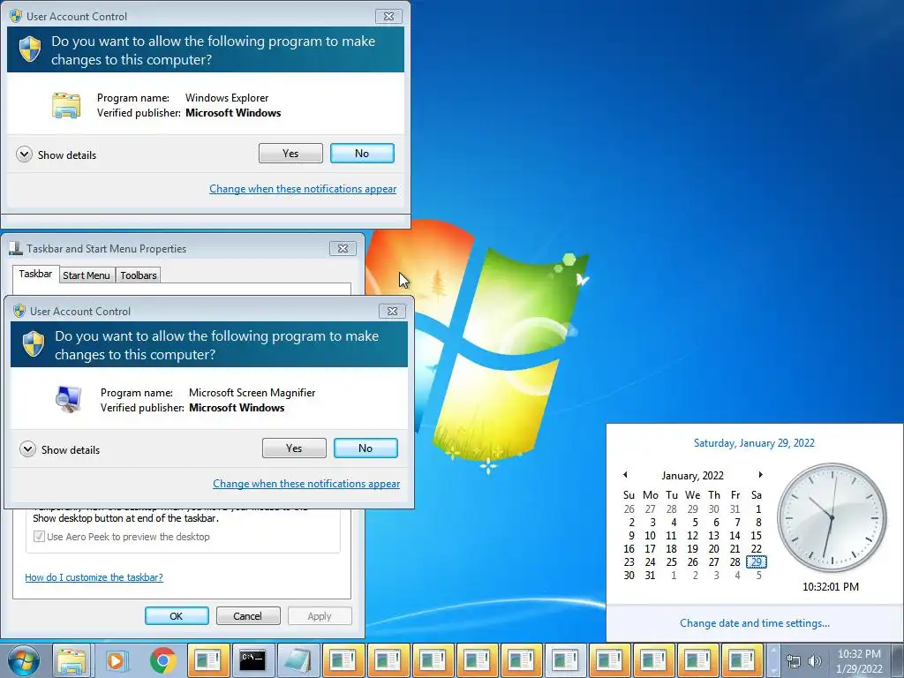The height and width of the screenshot is (678, 904).
Task: Switch to the Command Prompt taskbar icon
Action: tap(252, 660)
